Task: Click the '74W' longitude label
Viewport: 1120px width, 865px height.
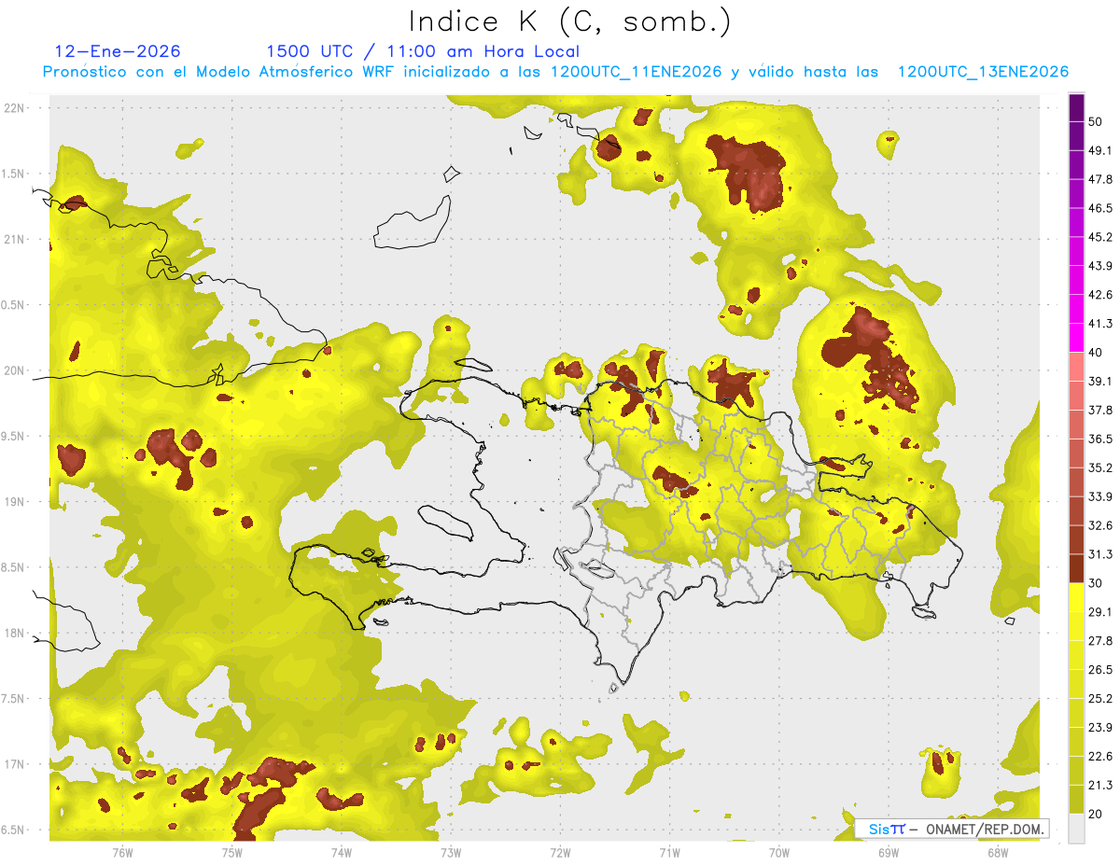Action: 342,853
